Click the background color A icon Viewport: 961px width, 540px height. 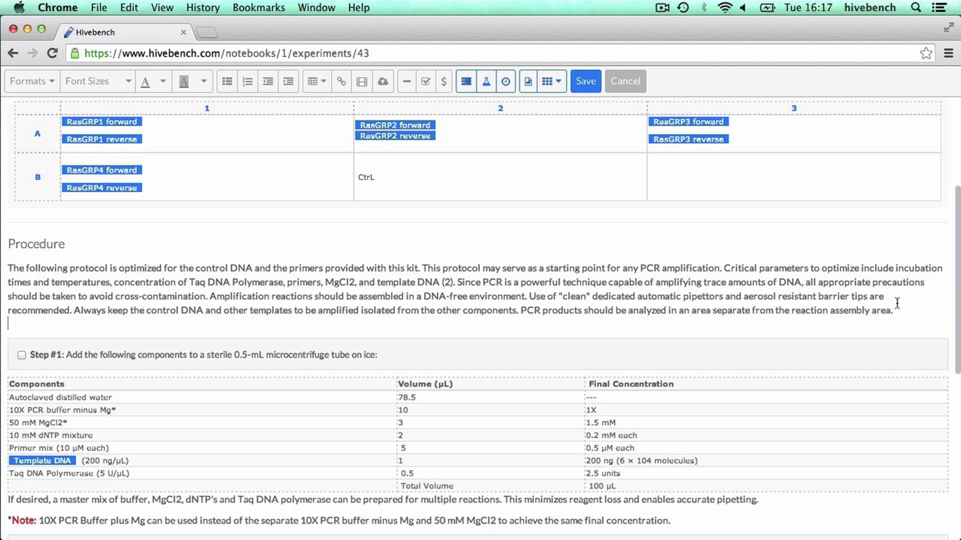point(184,82)
